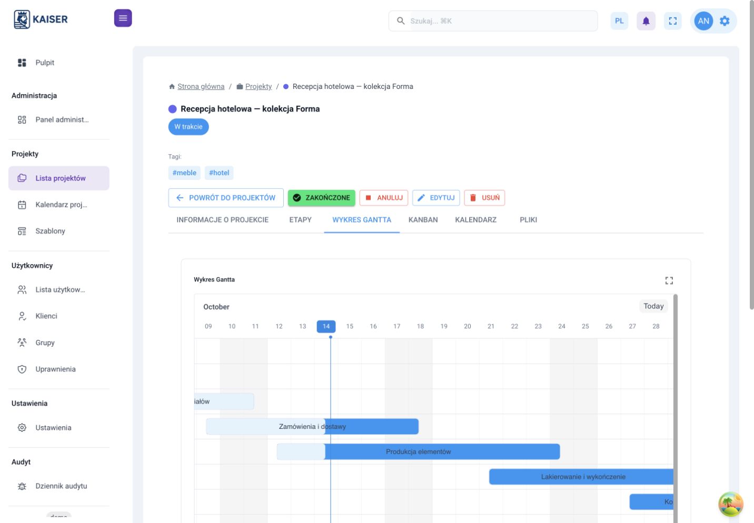This screenshot has height=523, width=754.
Task: Click the floating beach island icon
Action: [731, 505]
